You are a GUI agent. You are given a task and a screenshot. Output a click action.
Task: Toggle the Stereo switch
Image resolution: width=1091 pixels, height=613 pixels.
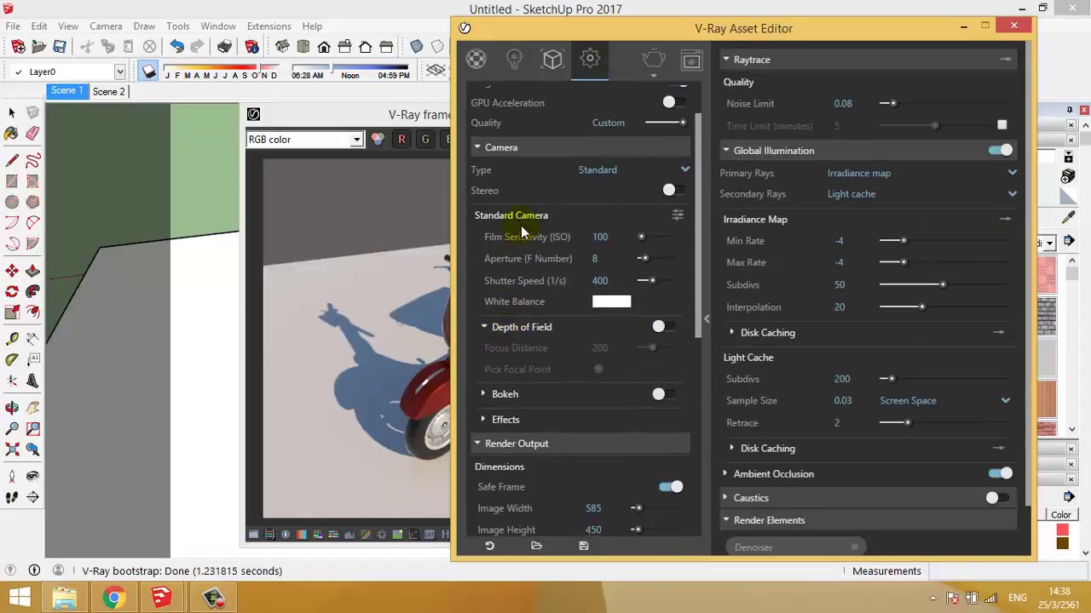click(673, 191)
